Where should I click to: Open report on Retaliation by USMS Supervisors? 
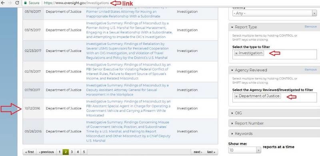click(127, 51)
